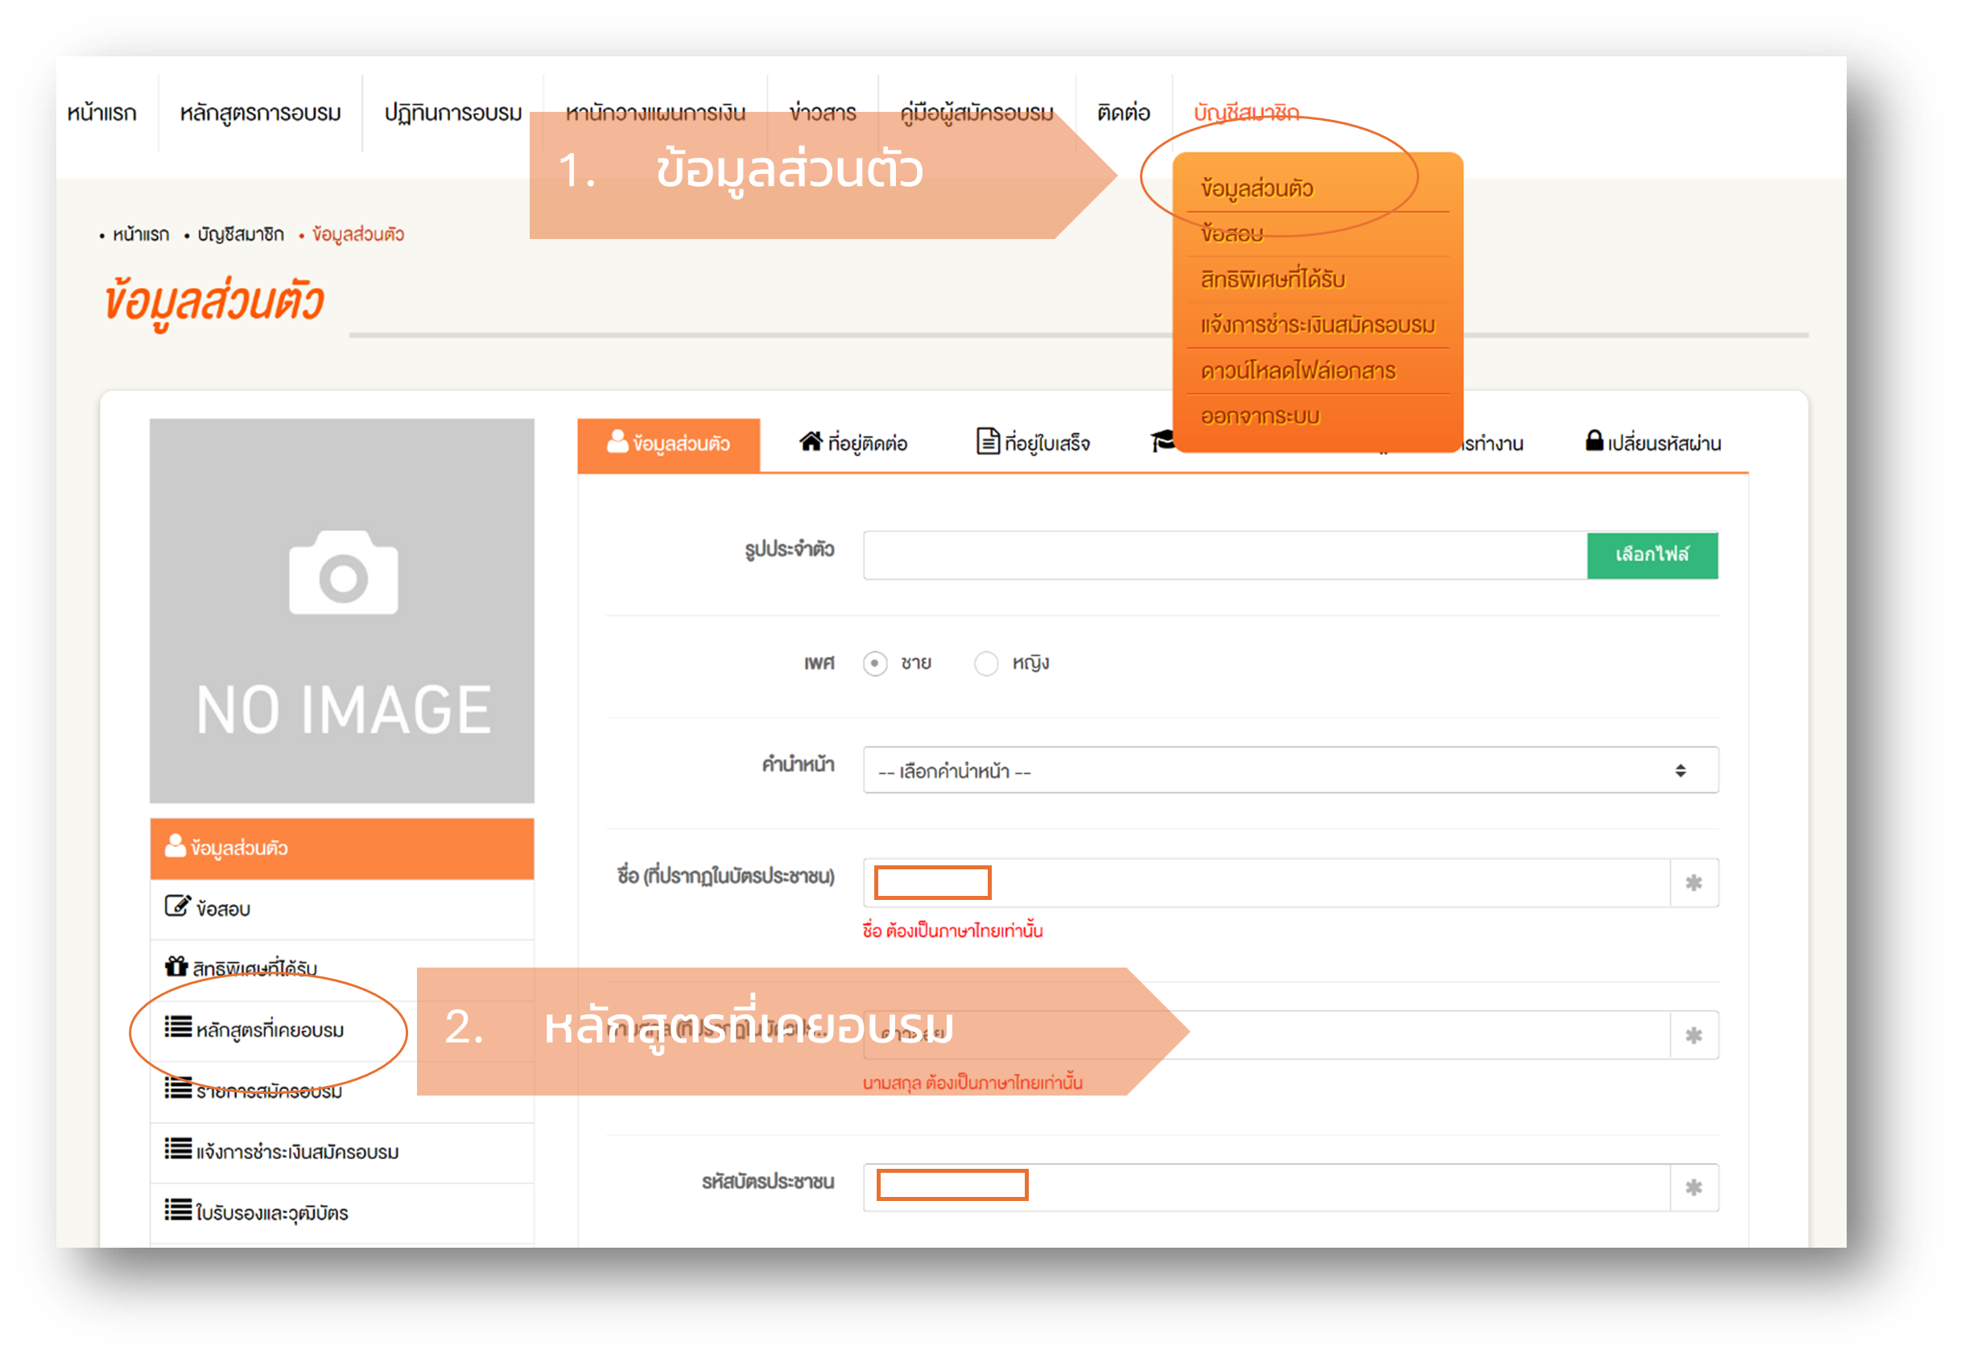This screenshot has width=1961, height=1362.
Task: Click the รูปประจำตัว file path field
Action: (1224, 555)
